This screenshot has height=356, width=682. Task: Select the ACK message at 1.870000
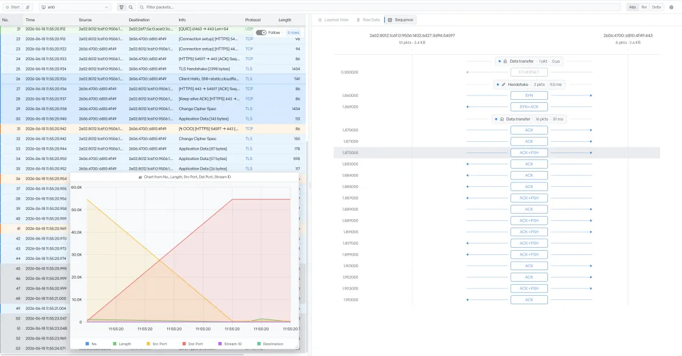[x=529, y=130]
